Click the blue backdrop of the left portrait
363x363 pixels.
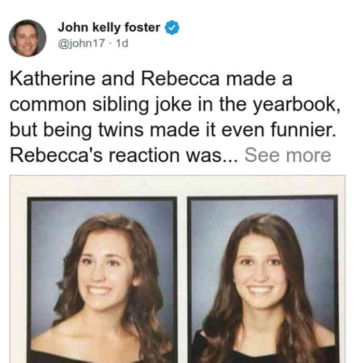click(x=50, y=231)
